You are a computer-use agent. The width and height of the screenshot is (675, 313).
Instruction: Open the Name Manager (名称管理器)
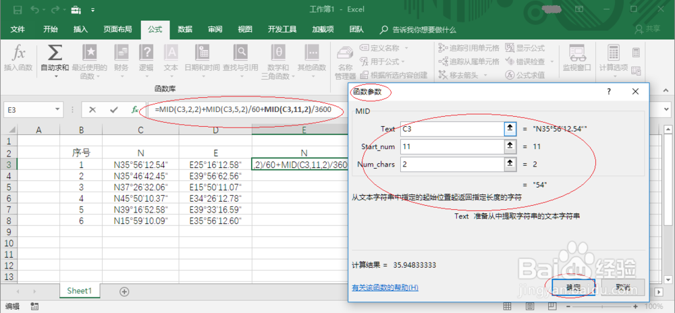click(345, 62)
